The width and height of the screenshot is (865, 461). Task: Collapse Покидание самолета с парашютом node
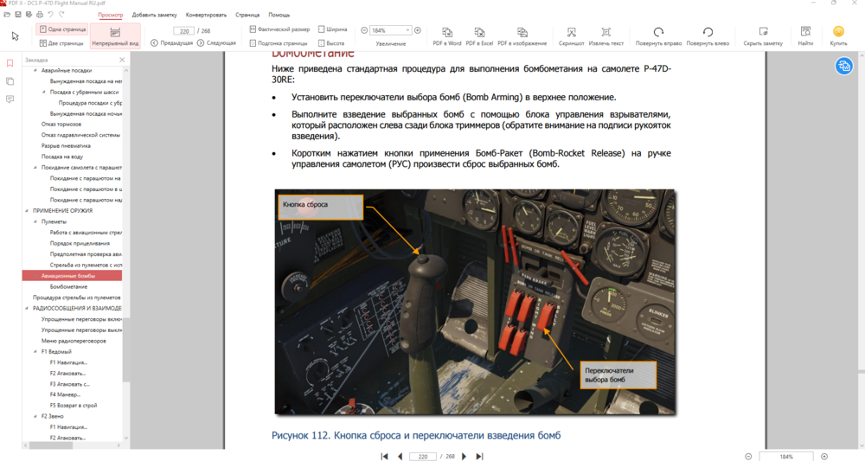click(35, 168)
